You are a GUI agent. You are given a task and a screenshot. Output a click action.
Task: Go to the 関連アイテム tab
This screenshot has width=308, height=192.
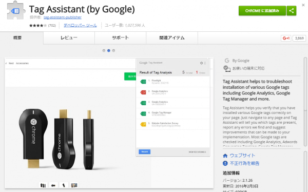point(172,37)
